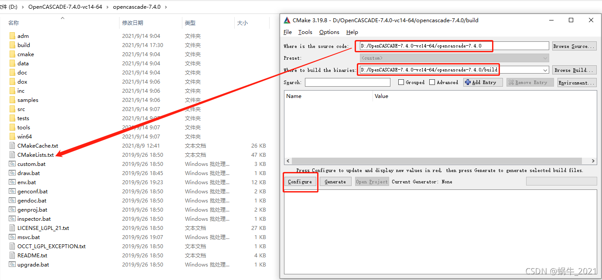Click the adm folder icon
This screenshot has height=280, width=602.
(x=12, y=36)
